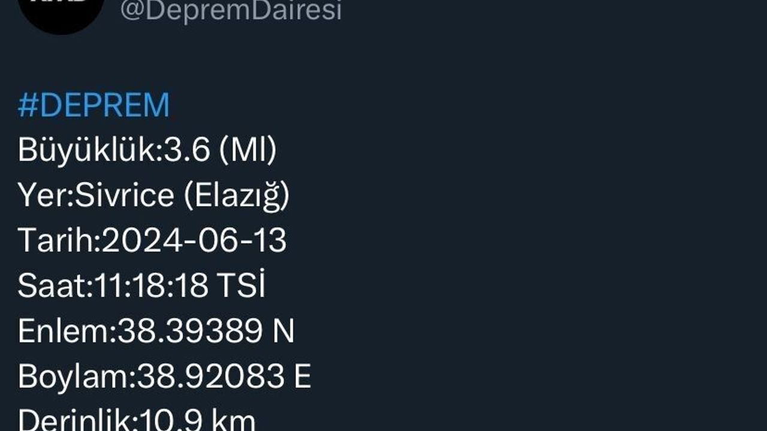The width and height of the screenshot is (767, 431).
Task: Click the AFAD profile avatar
Action: pyautogui.click(x=61, y=11)
